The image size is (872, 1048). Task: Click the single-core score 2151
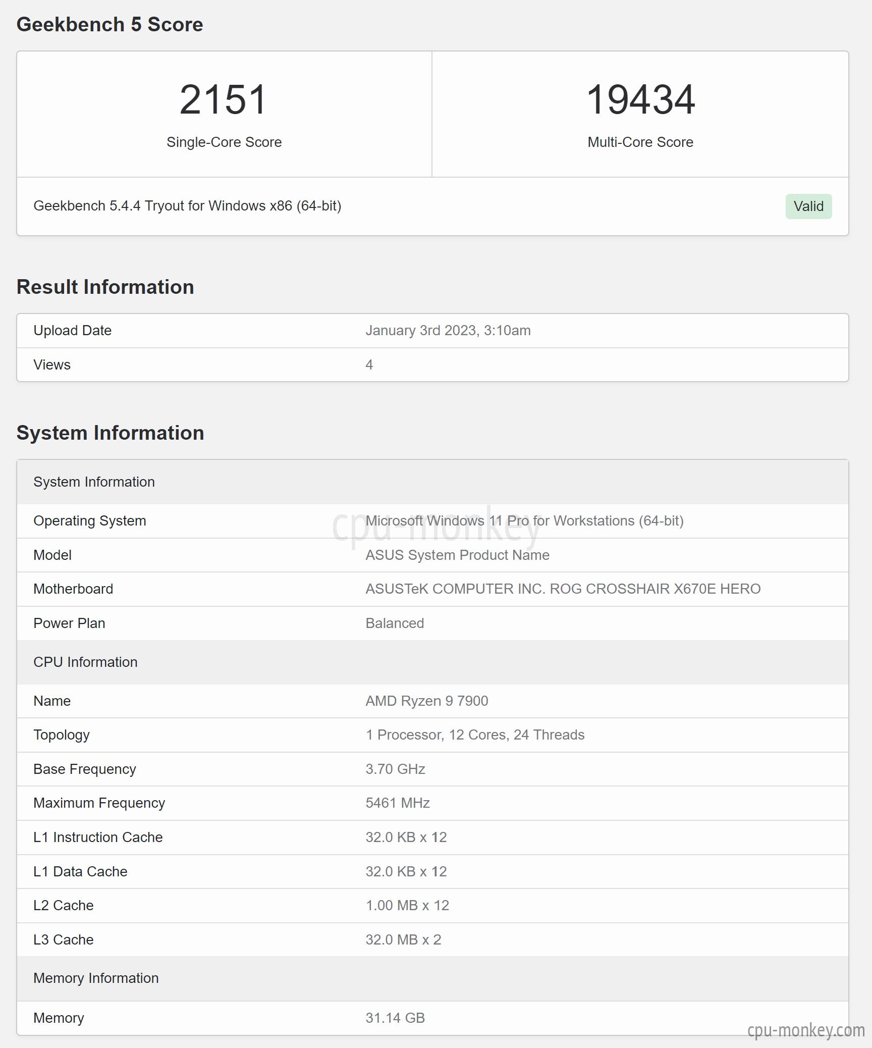[x=223, y=99]
